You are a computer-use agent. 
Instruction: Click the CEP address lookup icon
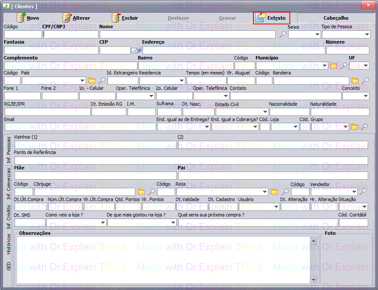click(136, 50)
